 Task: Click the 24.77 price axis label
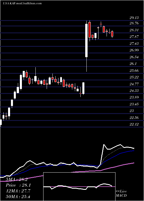pyautogui.click(x=134, y=84)
